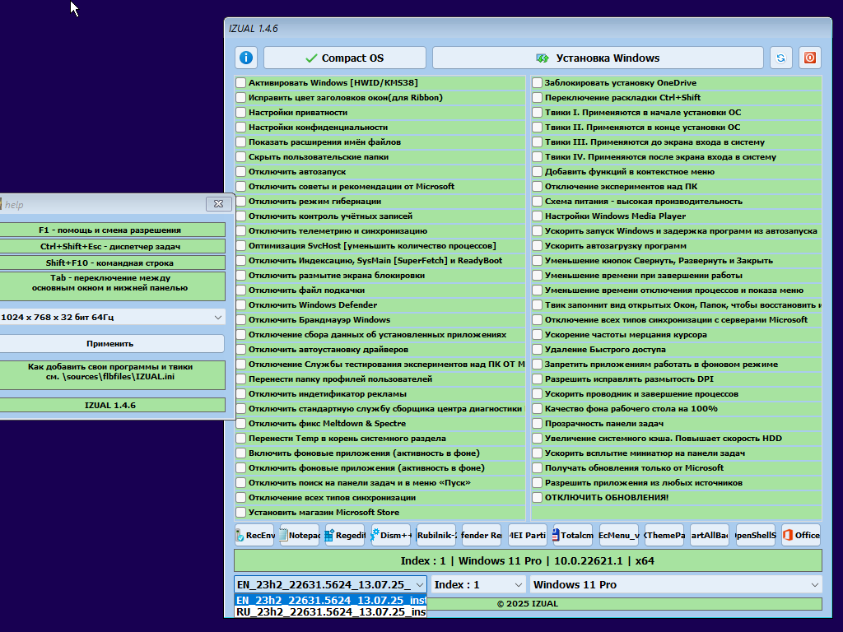This screenshot has height=632, width=843.
Task: Check Отключить фикс Meltdown & Spectre
Action: click(x=241, y=424)
